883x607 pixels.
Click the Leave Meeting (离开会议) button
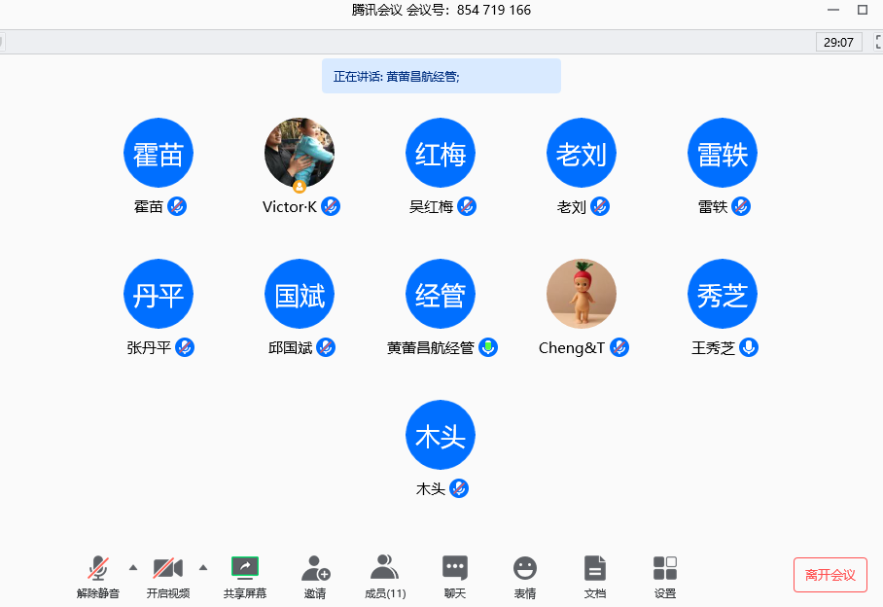tap(830, 575)
